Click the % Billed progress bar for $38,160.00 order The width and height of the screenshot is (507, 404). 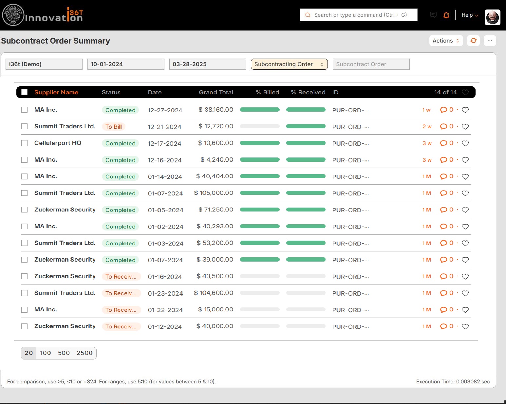tap(260, 110)
